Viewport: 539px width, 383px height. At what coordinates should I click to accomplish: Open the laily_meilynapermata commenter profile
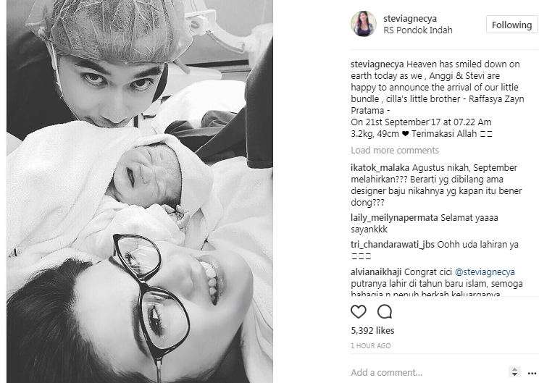(394, 218)
